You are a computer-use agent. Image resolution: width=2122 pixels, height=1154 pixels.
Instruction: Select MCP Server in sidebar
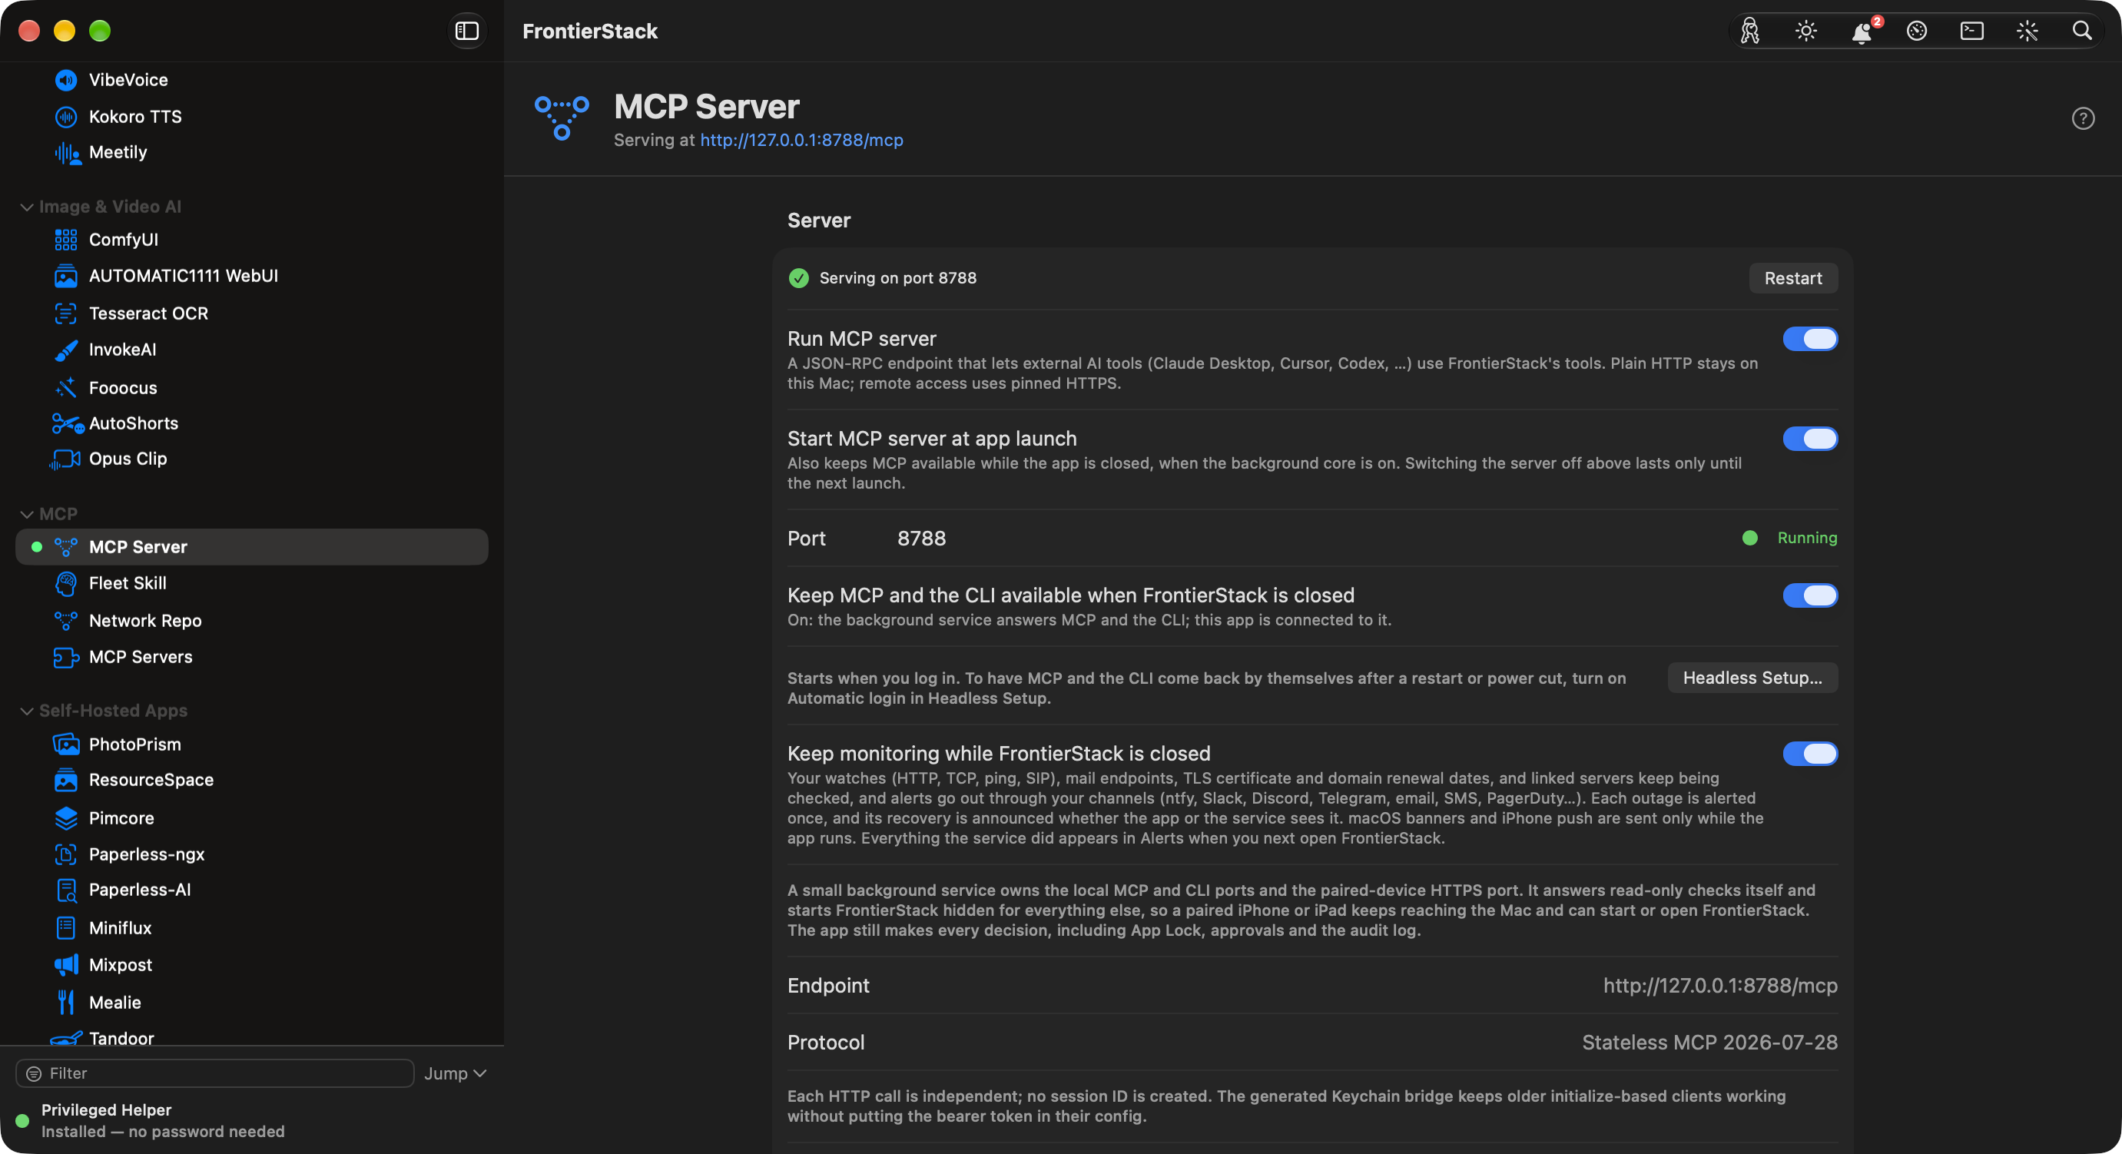point(252,547)
